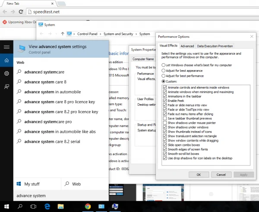This screenshot has width=259, height=212.
Task: Open the System Properties taskbar icon
Action: (x=115, y=206)
